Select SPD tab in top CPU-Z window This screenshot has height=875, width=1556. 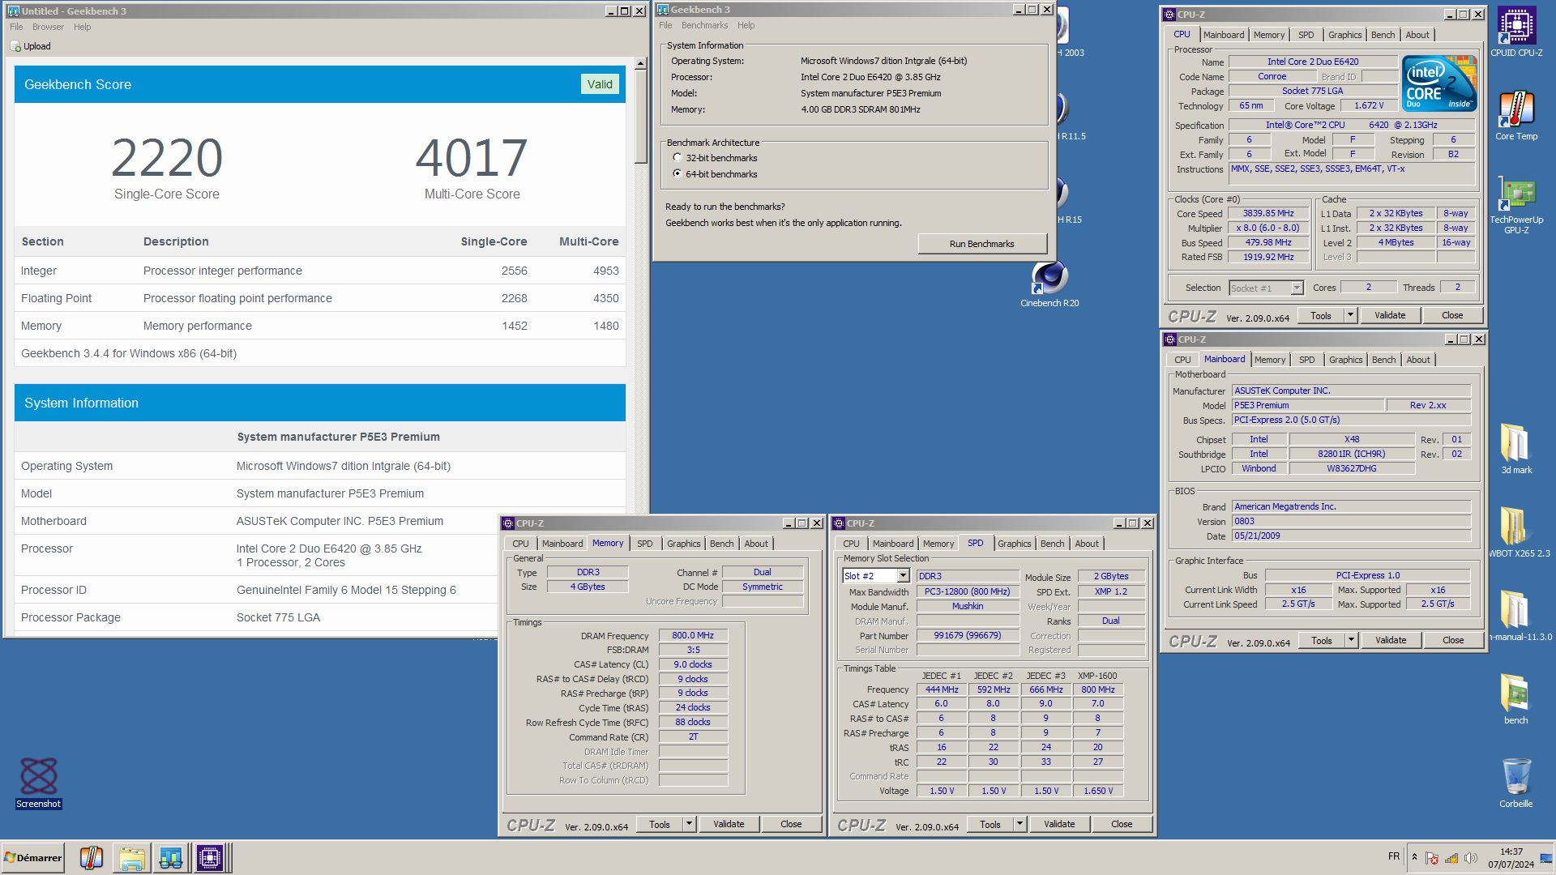point(1306,35)
